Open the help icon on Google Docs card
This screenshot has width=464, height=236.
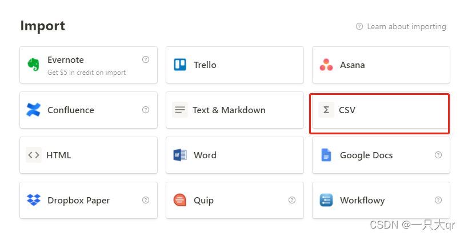[438, 155]
